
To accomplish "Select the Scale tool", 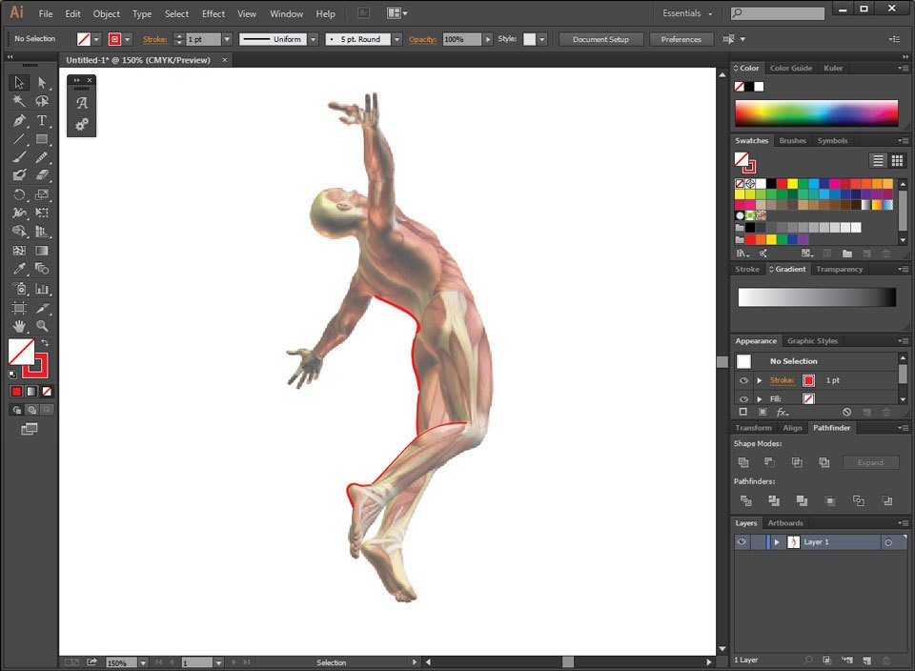I will pyautogui.click(x=41, y=194).
